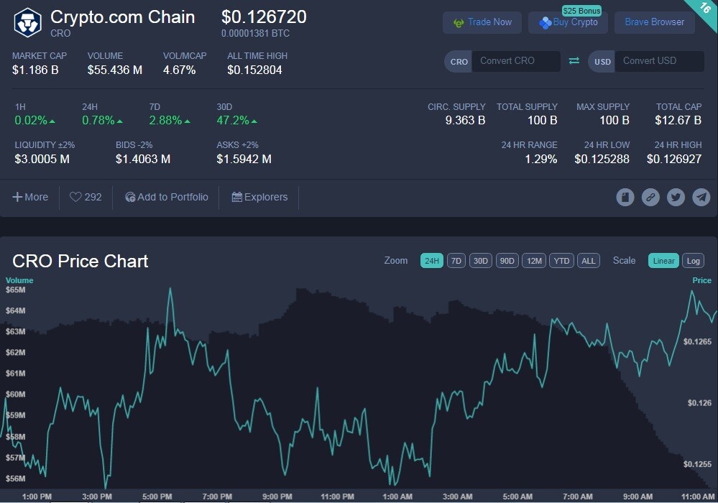
Task: Select the 30D zoom tab
Action: pos(480,260)
